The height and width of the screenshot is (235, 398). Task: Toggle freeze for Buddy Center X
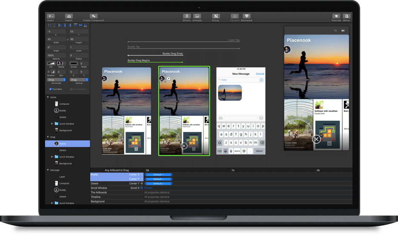(x=142, y=175)
